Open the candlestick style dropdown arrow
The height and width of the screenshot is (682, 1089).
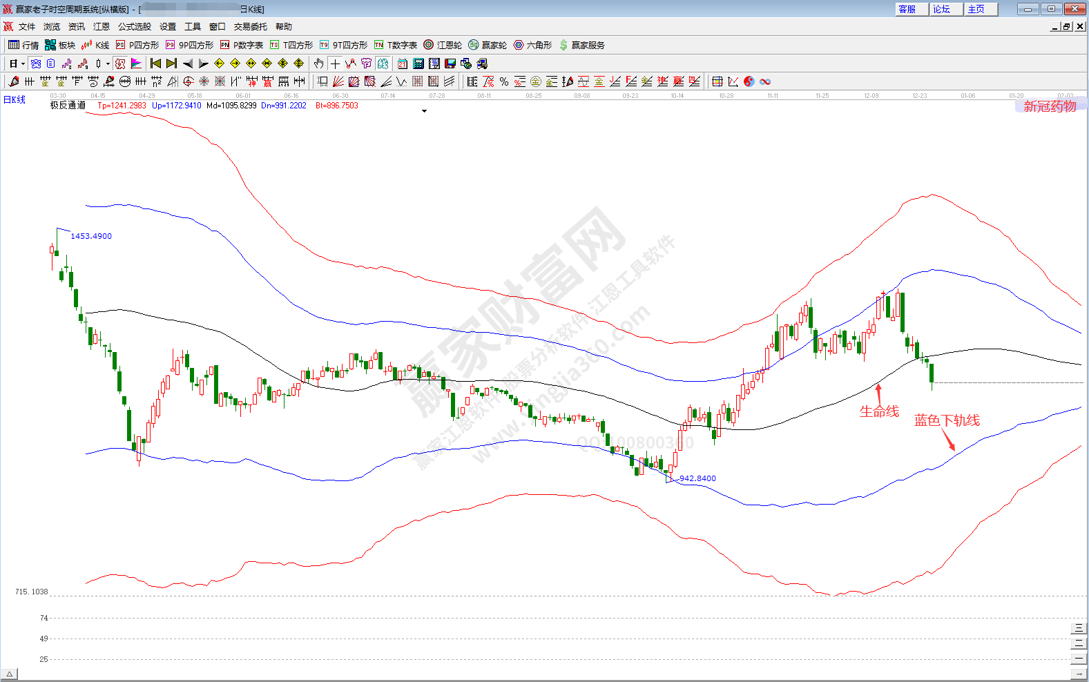pyautogui.click(x=108, y=64)
